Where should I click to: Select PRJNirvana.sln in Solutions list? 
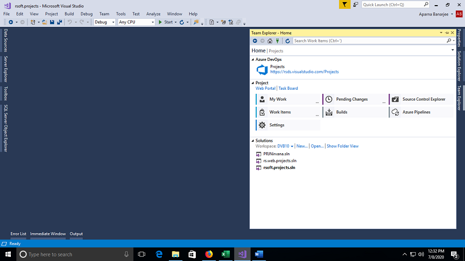click(x=276, y=154)
